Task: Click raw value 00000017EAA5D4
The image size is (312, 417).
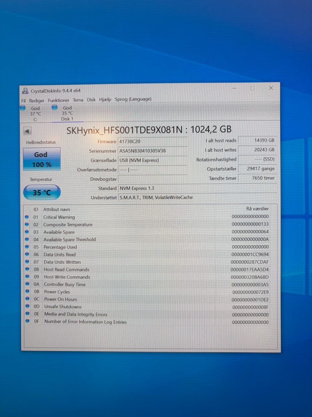Action: click(250, 269)
